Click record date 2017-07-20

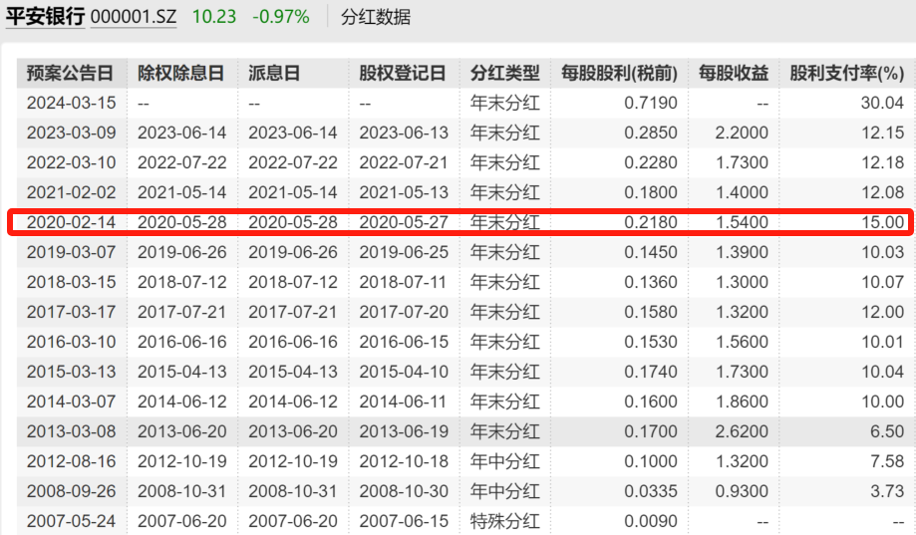click(x=404, y=312)
